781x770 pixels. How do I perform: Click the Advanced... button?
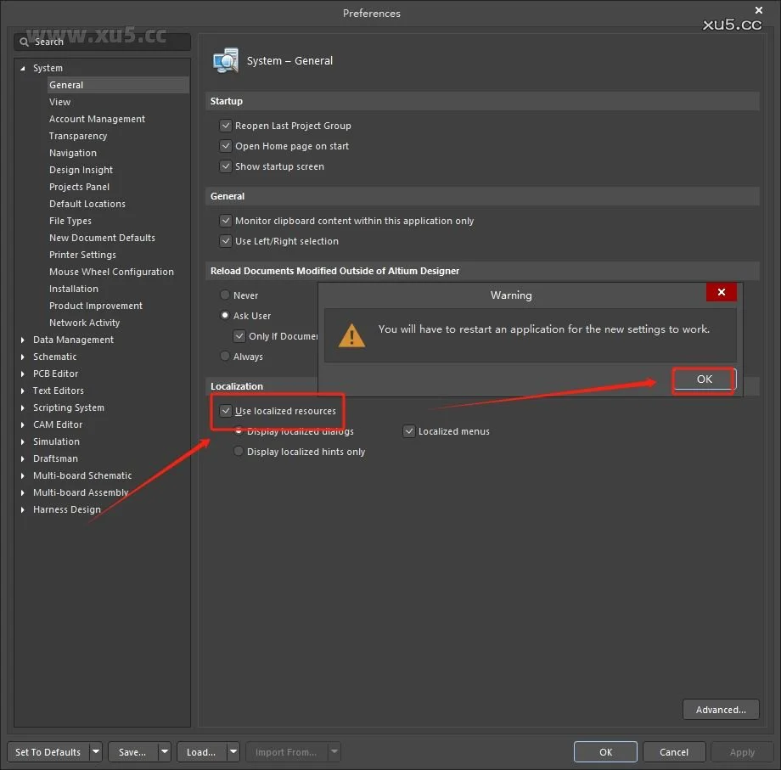(x=720, y=710)
